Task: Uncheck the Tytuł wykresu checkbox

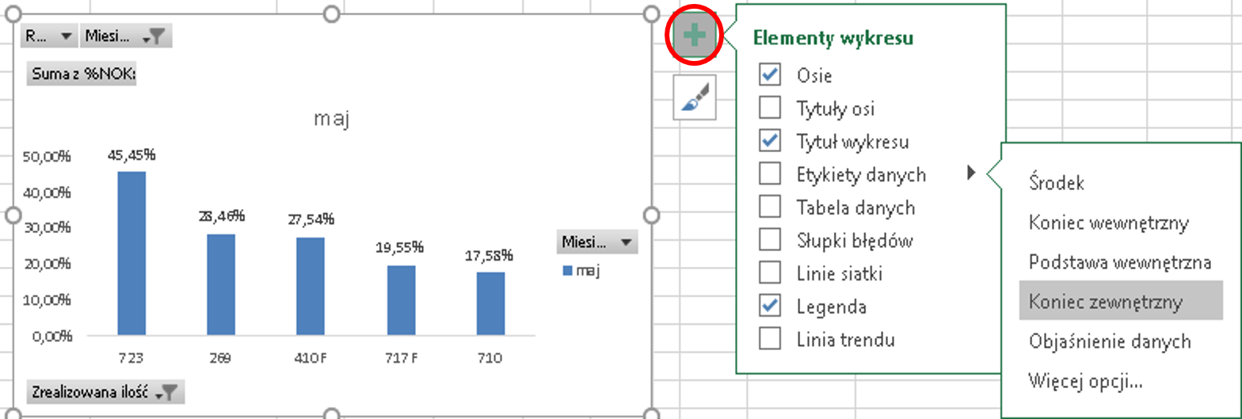Action: point(770,141)
